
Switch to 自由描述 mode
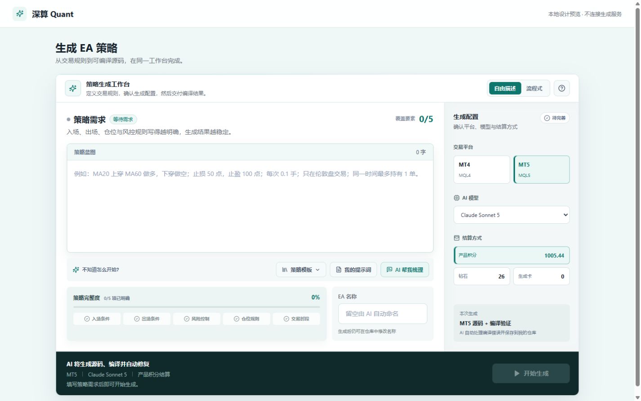click(505, 89)
